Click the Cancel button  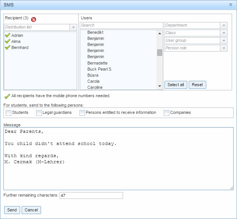31,210
